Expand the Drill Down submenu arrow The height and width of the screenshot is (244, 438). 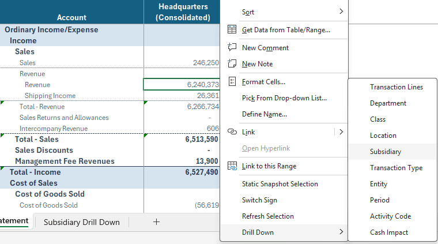tap(341, 232)
